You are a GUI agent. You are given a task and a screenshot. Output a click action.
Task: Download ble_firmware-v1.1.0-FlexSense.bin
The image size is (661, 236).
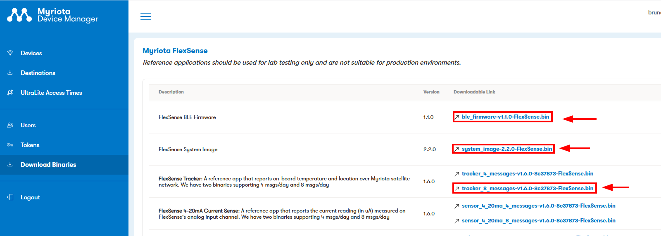coord(505,117)
